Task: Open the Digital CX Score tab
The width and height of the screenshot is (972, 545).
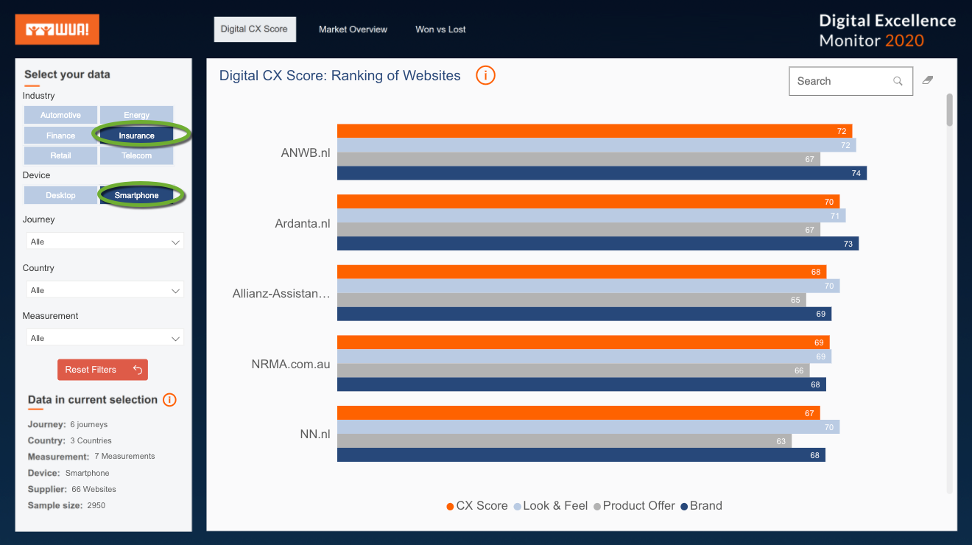Action: pos(254,29)
